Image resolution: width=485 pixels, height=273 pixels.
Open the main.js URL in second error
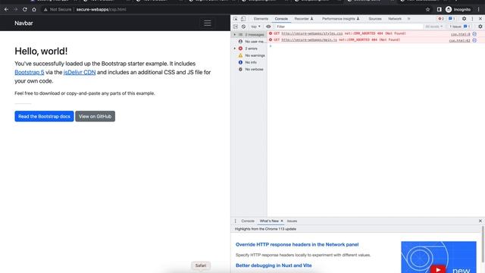[x=309, y=40]
